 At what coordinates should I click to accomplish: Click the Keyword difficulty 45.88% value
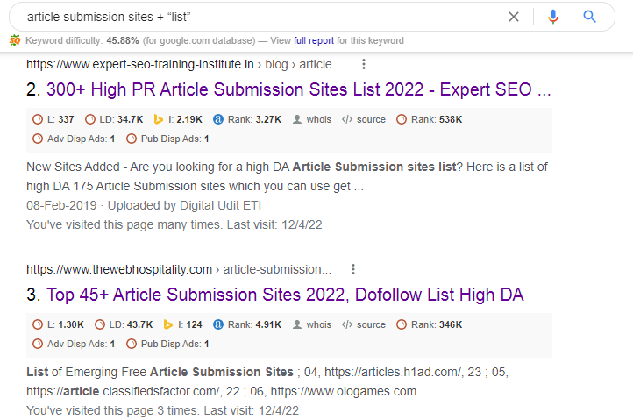point(123,41)
